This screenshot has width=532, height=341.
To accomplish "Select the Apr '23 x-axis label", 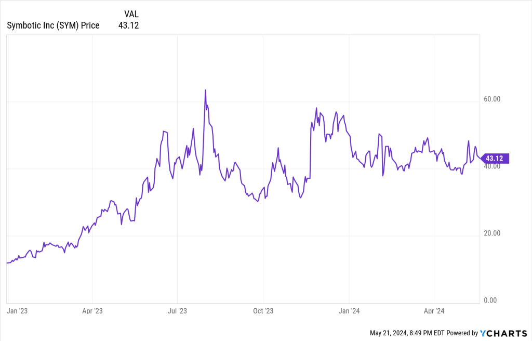I will point(92,311).
